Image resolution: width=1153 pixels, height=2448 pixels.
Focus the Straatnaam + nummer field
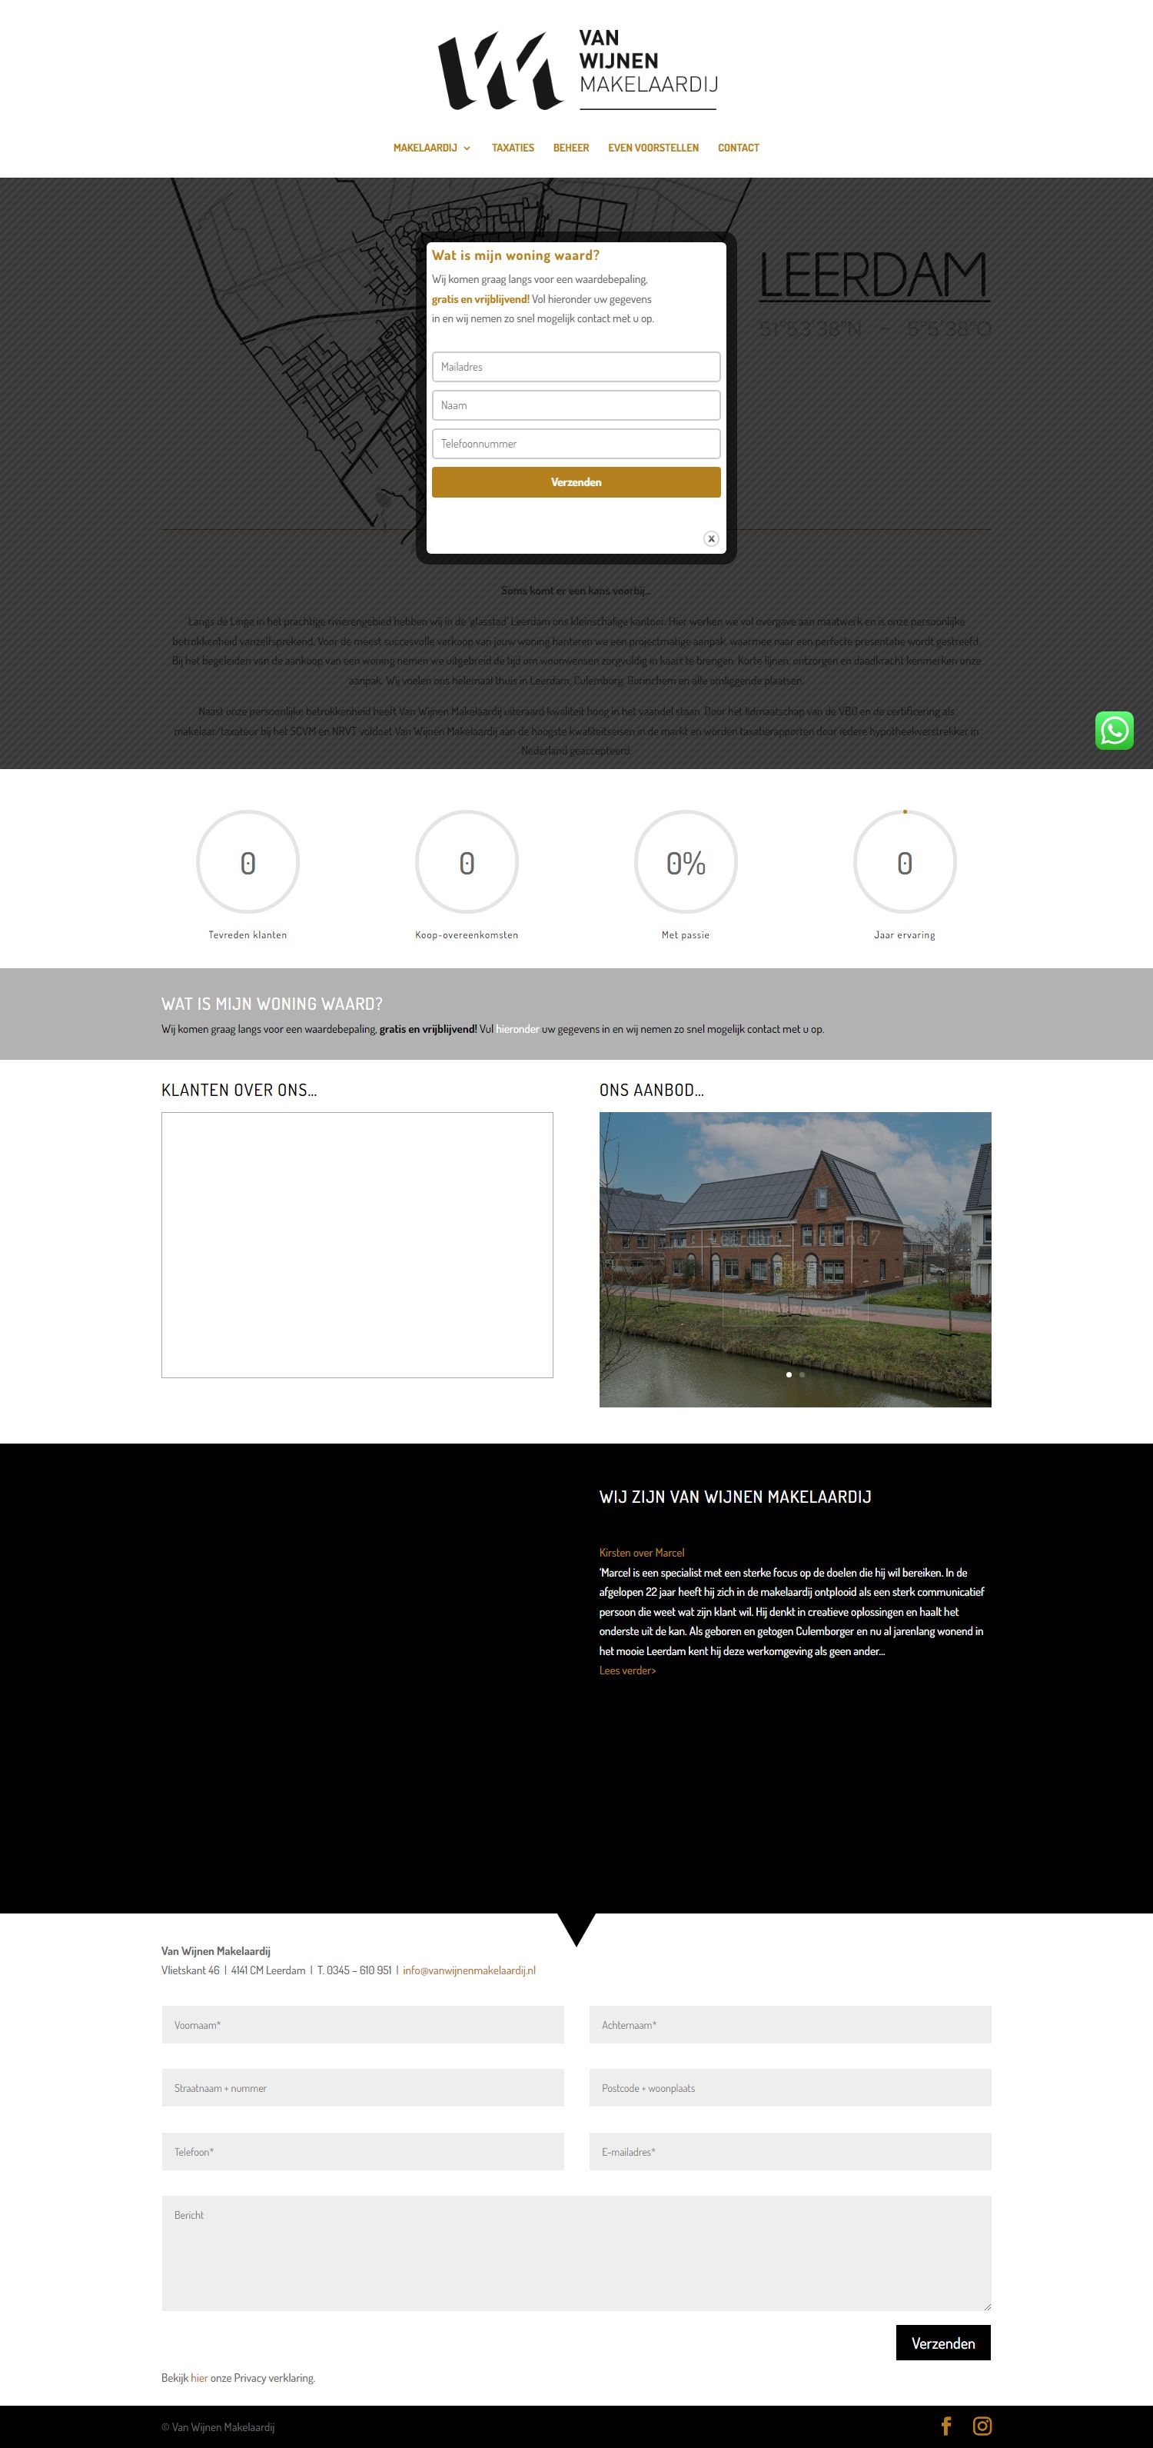(x=363, y=2088)
